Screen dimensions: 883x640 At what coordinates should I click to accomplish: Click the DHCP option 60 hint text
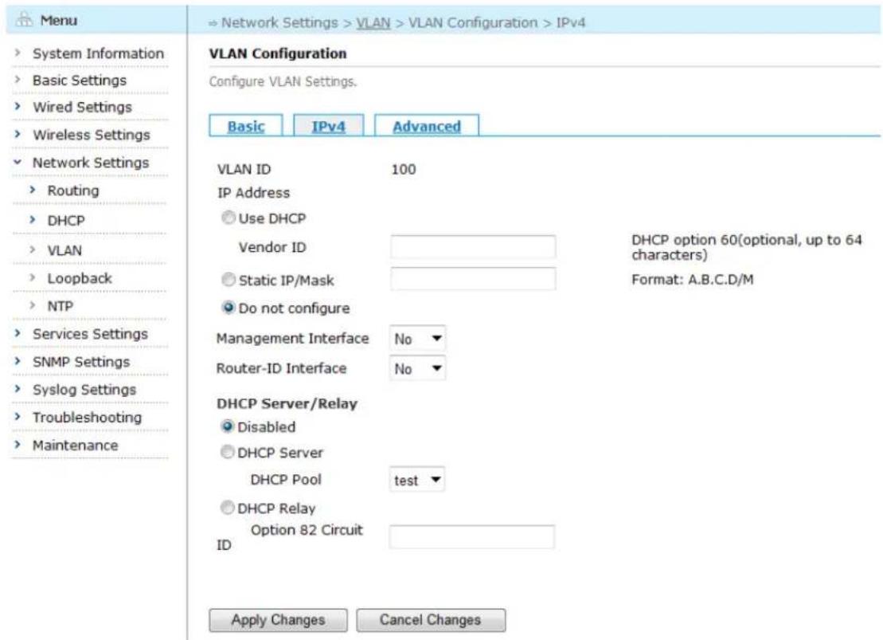[x=747, y=247]
